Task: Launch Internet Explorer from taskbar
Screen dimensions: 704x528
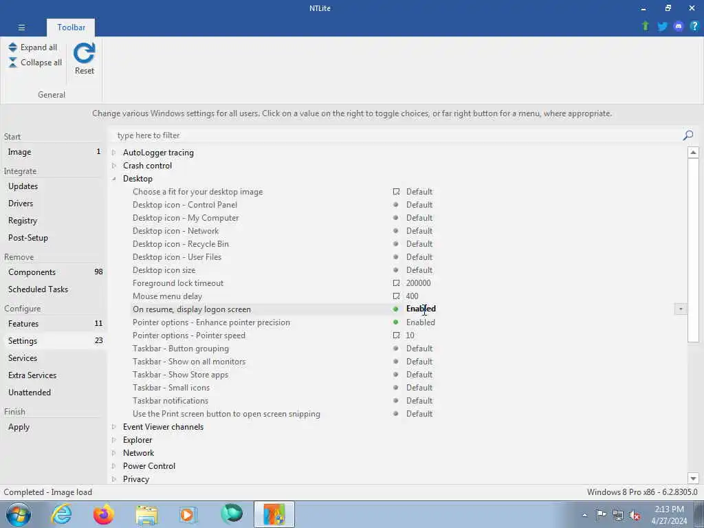Action: pos(61,514)
